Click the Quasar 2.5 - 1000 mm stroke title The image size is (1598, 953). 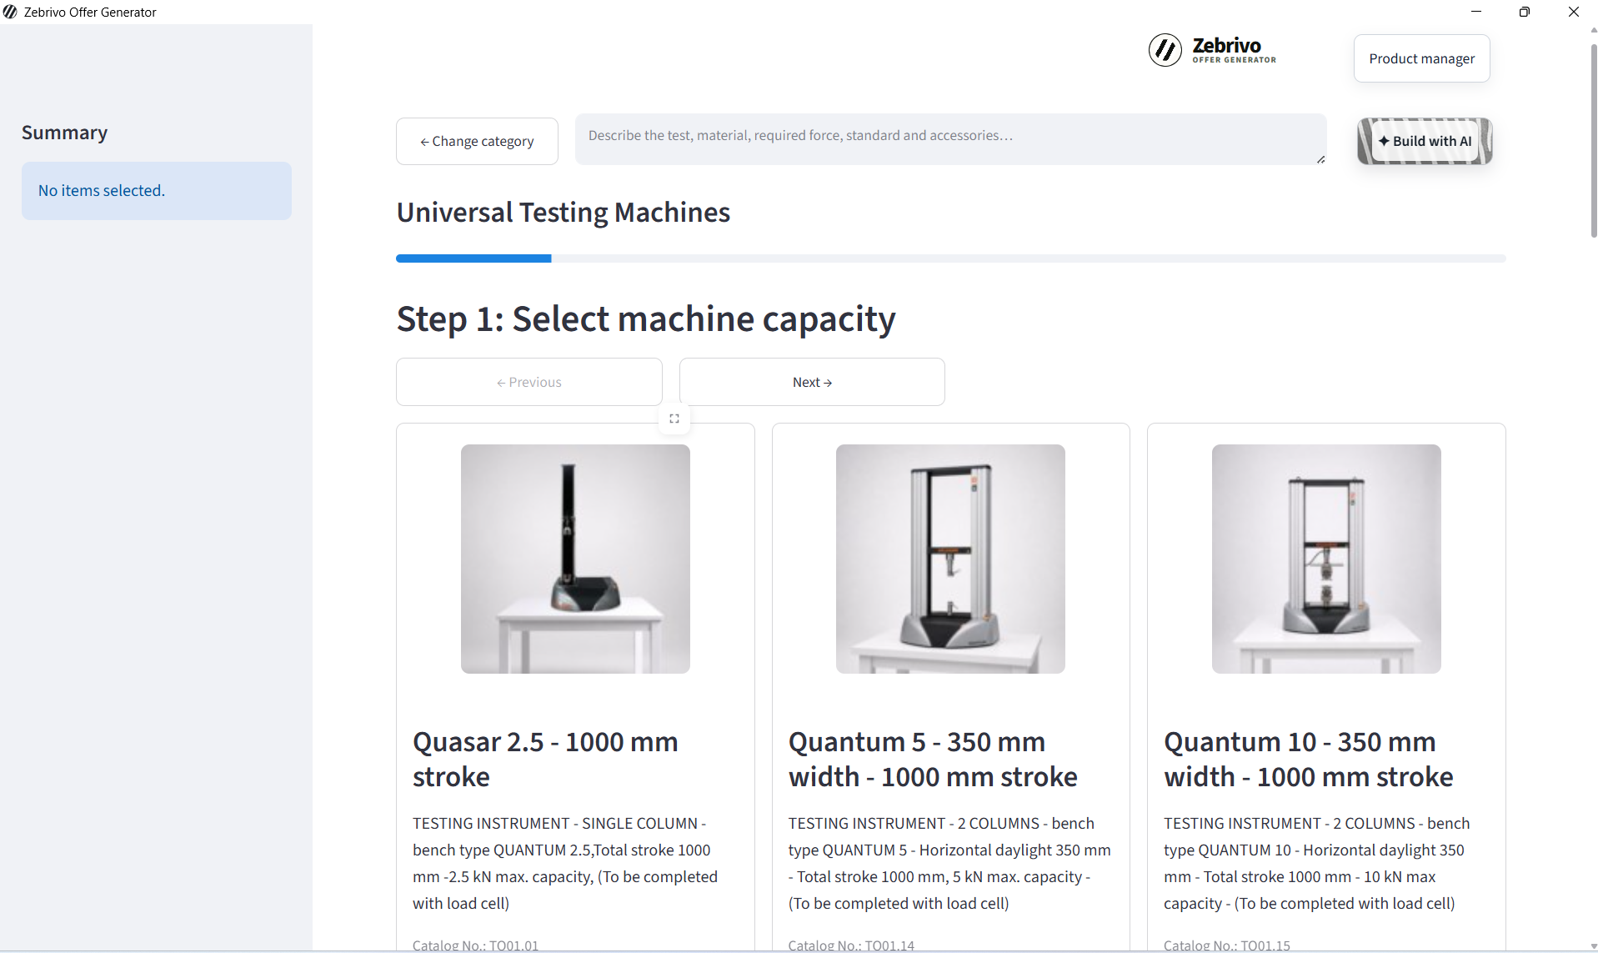pyautogui.click(x=545, y=759)
